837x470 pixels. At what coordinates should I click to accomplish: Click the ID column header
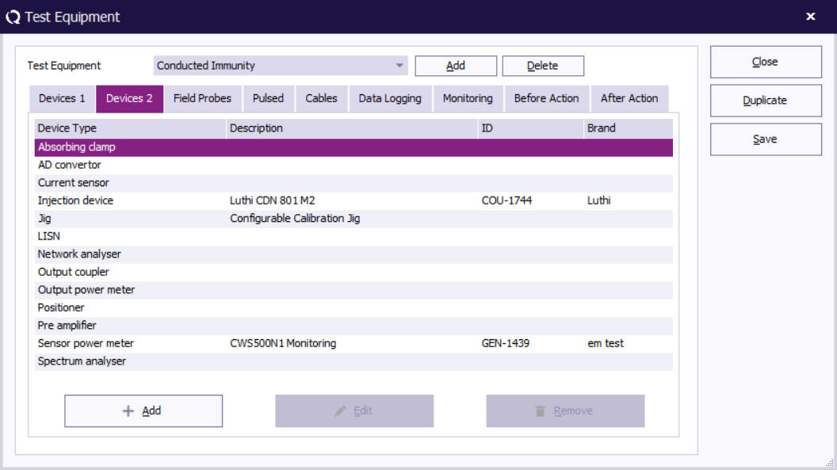click(530, 128)
